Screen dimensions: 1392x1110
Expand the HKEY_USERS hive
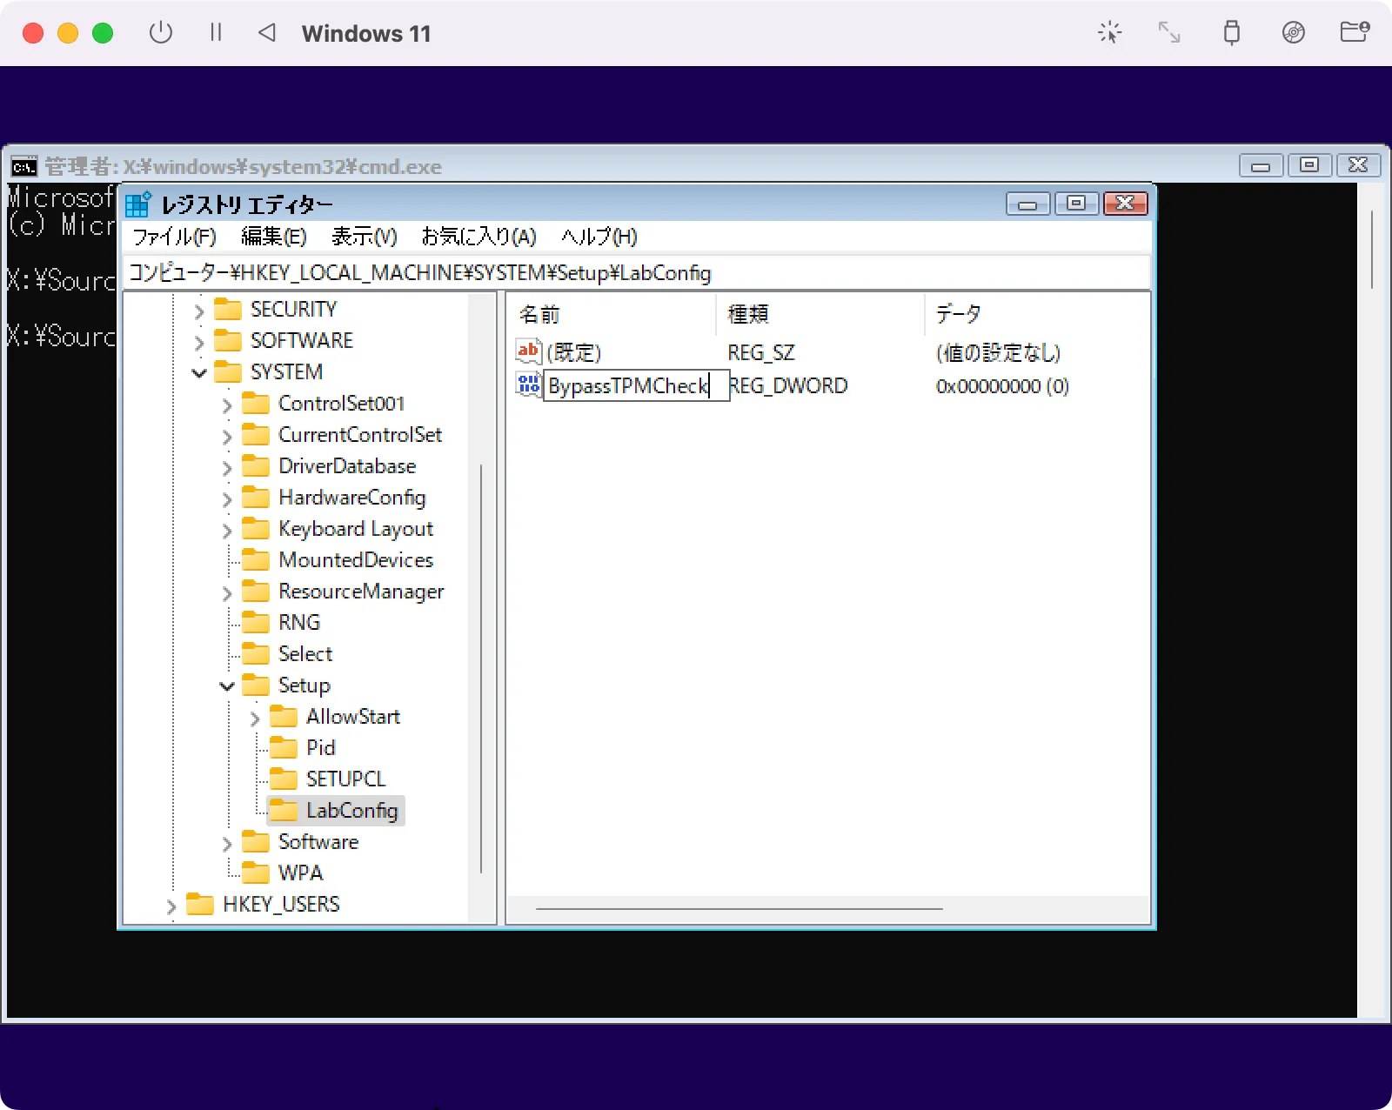coord(171,906)
